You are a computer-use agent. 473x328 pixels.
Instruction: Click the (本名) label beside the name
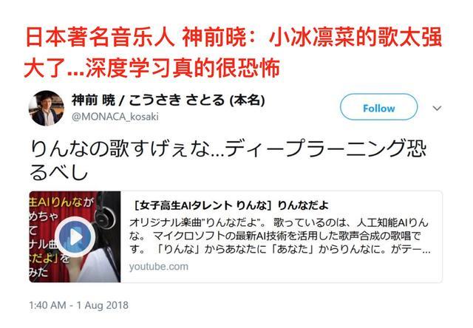point(248,100)
